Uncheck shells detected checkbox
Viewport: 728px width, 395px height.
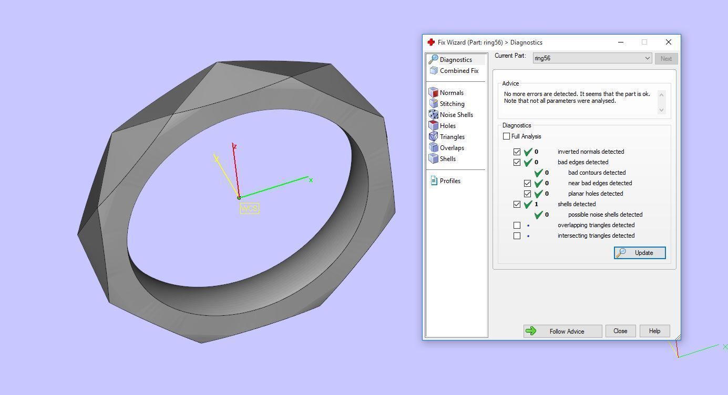point(517,204)
